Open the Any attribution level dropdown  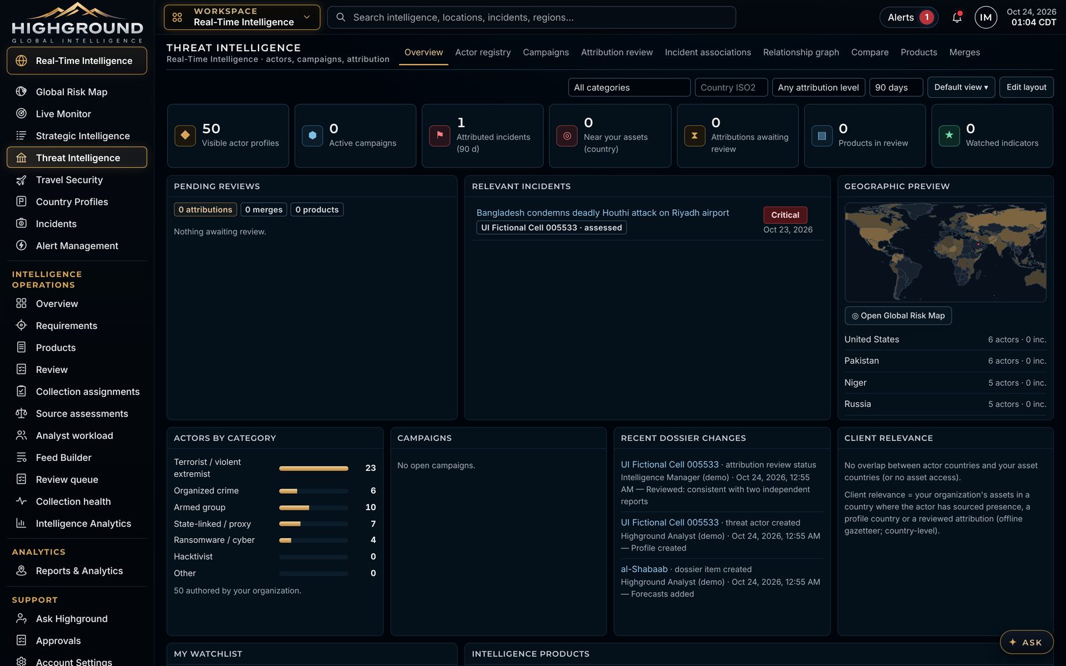pyautogui.click(x=818, y=87)
